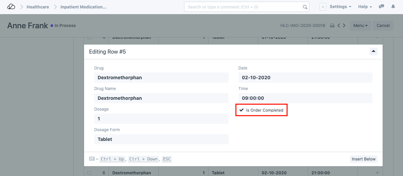Screen dimensions: 403x176
Task: Open the chat messages icon
Action: pos(381,7)
